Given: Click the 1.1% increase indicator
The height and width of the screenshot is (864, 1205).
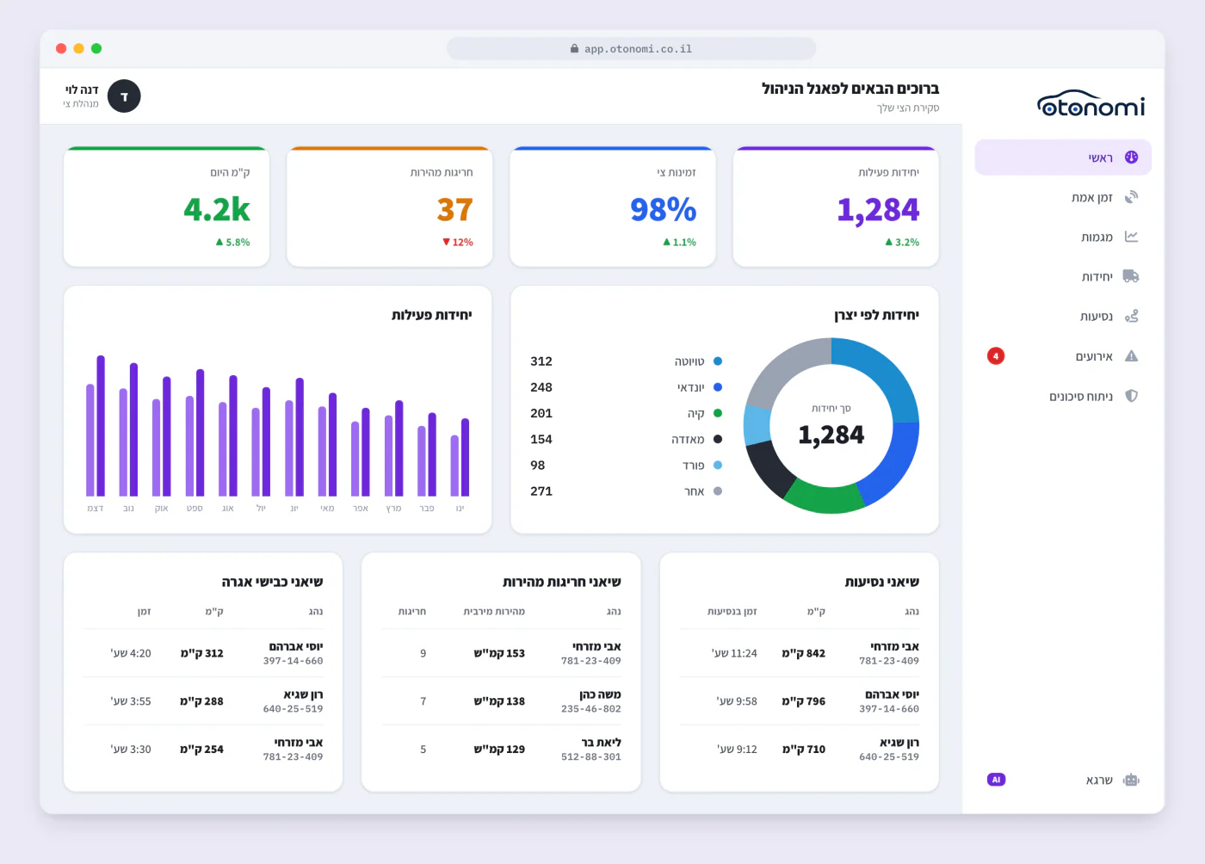Looking at the screenshot, I should tap(679, 243).
